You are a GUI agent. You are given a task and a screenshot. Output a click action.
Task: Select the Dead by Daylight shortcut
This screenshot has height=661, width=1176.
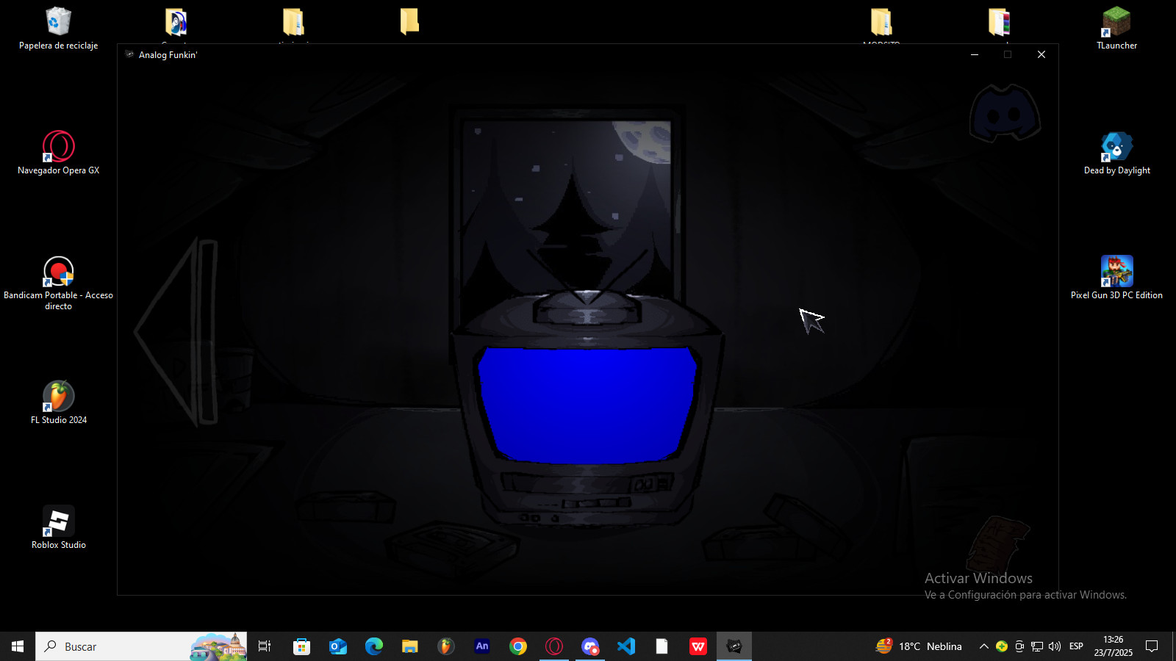pos(1116,147)
